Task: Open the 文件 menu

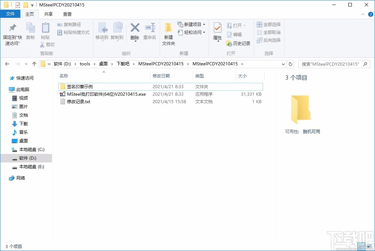Action: 11,14
